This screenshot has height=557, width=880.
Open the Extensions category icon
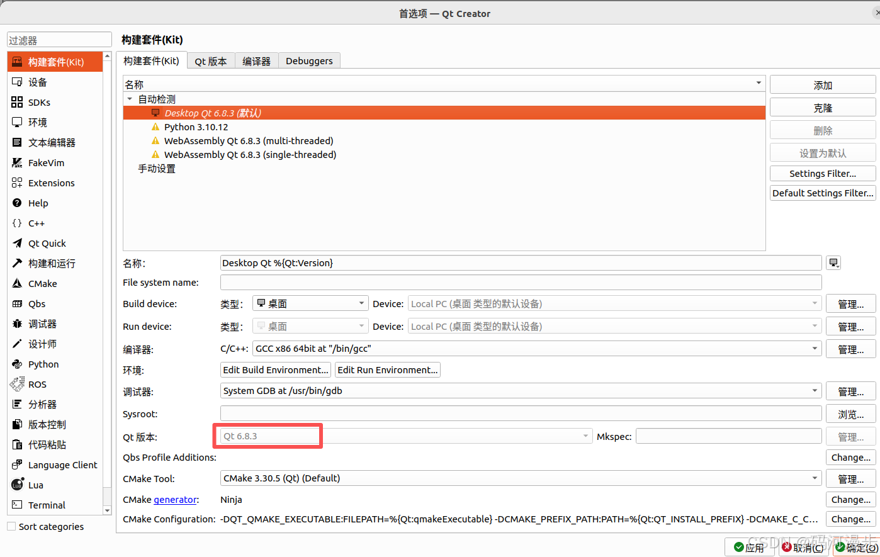coord(17,183)
